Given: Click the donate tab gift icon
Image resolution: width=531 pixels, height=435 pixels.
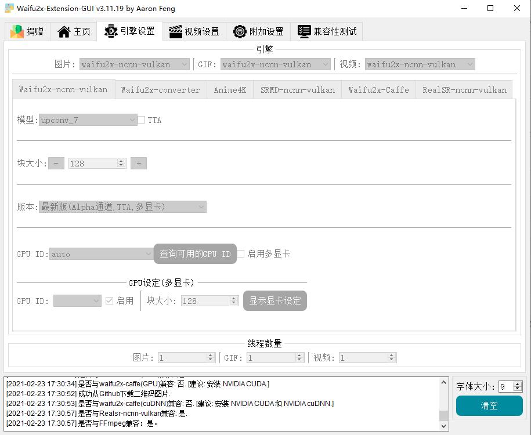Looking at the screenshot, I should pyautogui.click(x=17, y=31).
